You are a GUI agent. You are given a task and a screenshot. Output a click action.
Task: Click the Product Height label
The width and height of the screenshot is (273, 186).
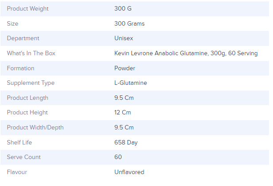[x=27, y=113]
